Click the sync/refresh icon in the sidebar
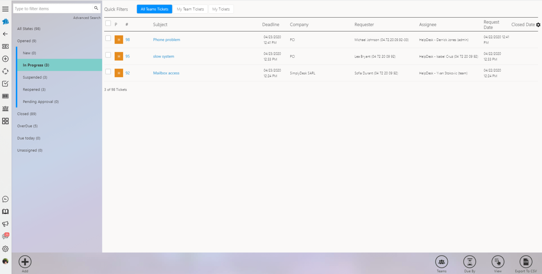 tap(5, 71)
